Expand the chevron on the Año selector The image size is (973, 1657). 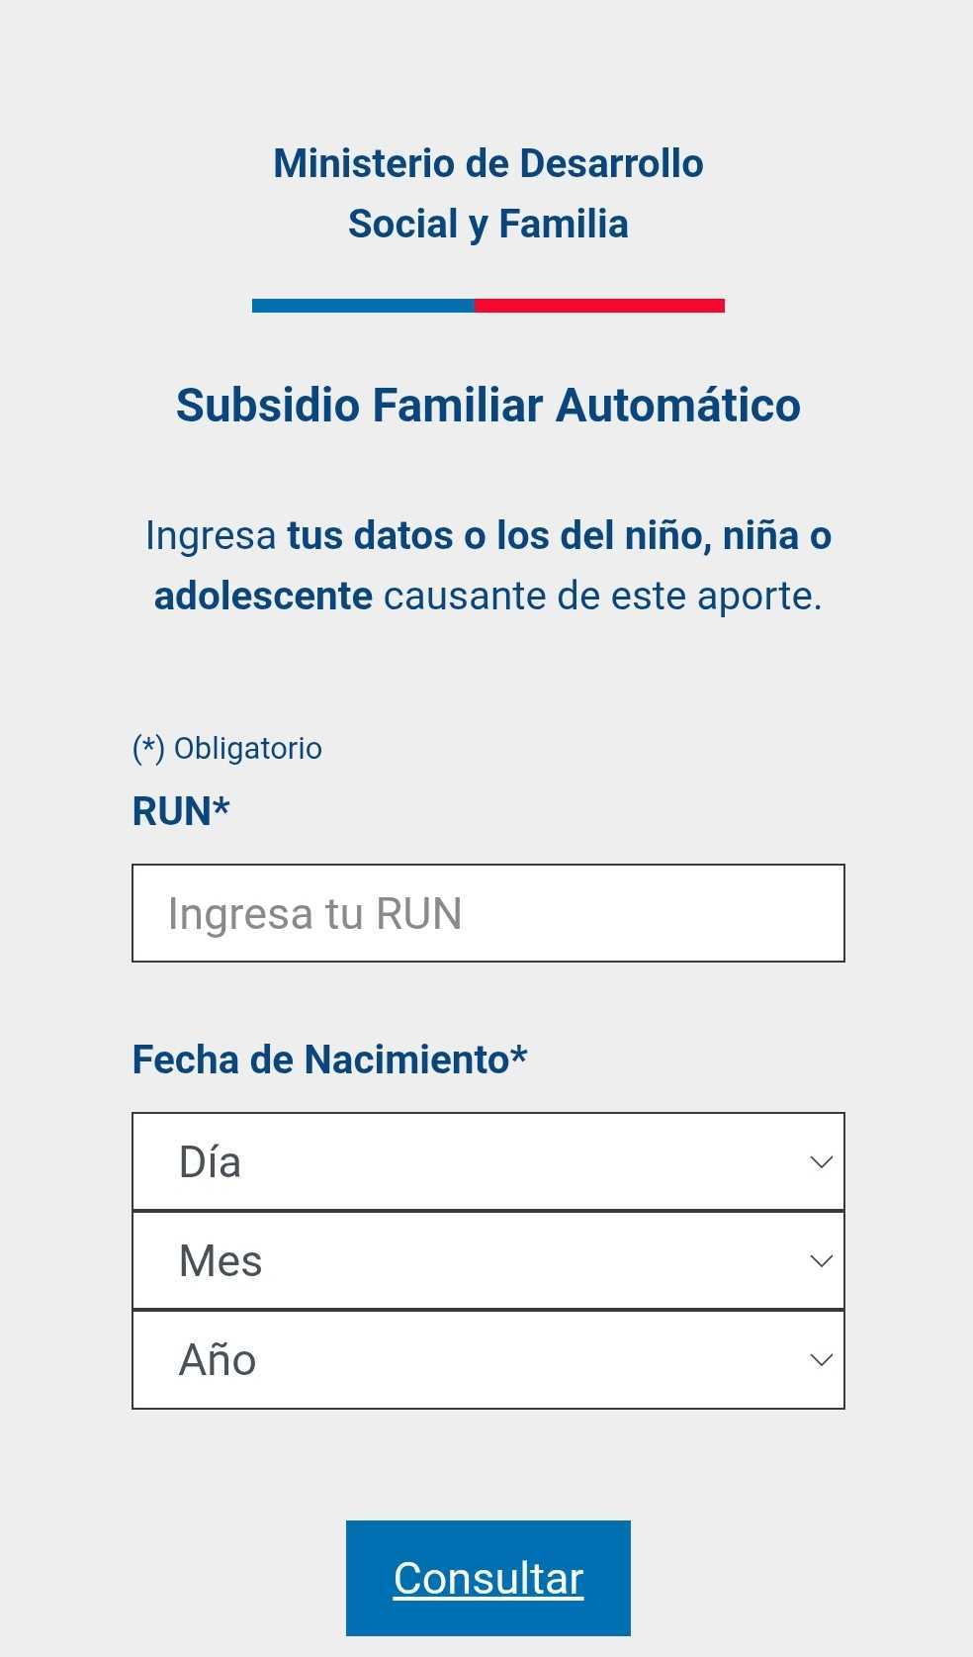pos(819,1359)
